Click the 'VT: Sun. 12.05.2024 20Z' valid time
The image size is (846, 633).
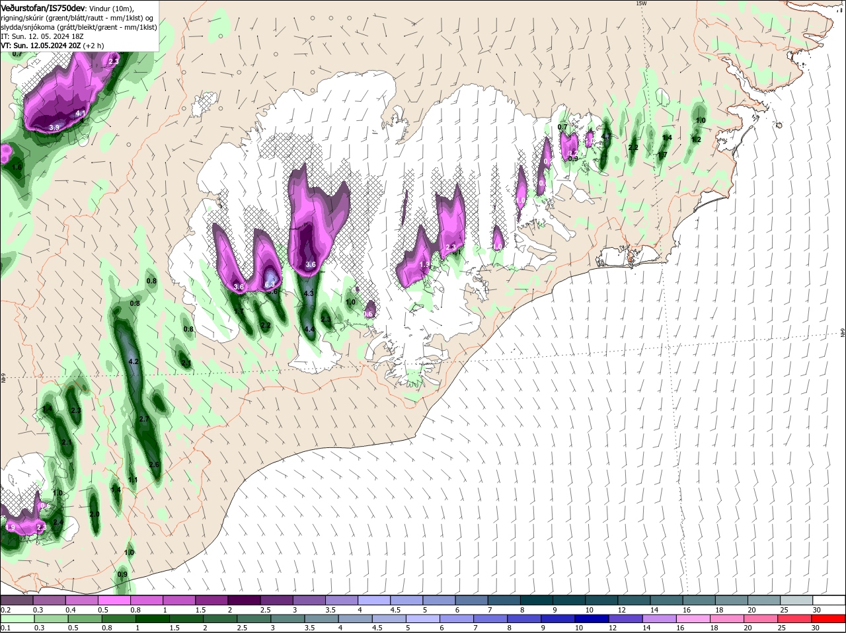tap(41, 46)
